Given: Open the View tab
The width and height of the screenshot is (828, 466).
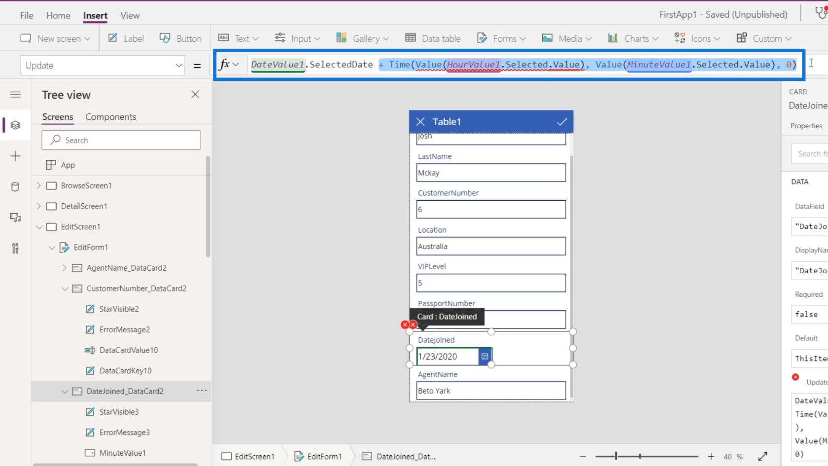Looking at the screenshot, I should point(130,15).
